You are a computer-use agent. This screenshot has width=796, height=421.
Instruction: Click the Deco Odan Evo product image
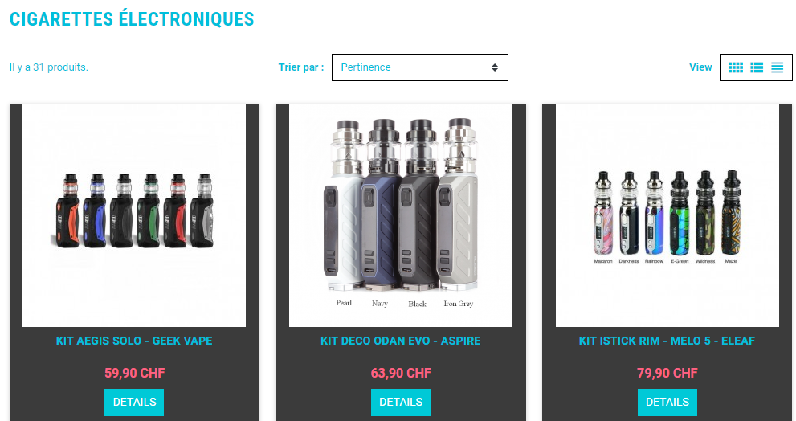(x=401, y=215)
